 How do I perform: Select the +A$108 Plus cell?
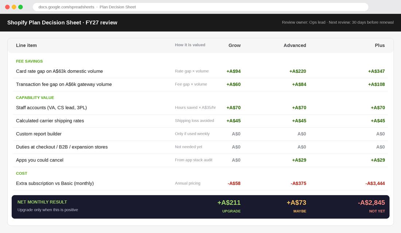pos(377,84)
